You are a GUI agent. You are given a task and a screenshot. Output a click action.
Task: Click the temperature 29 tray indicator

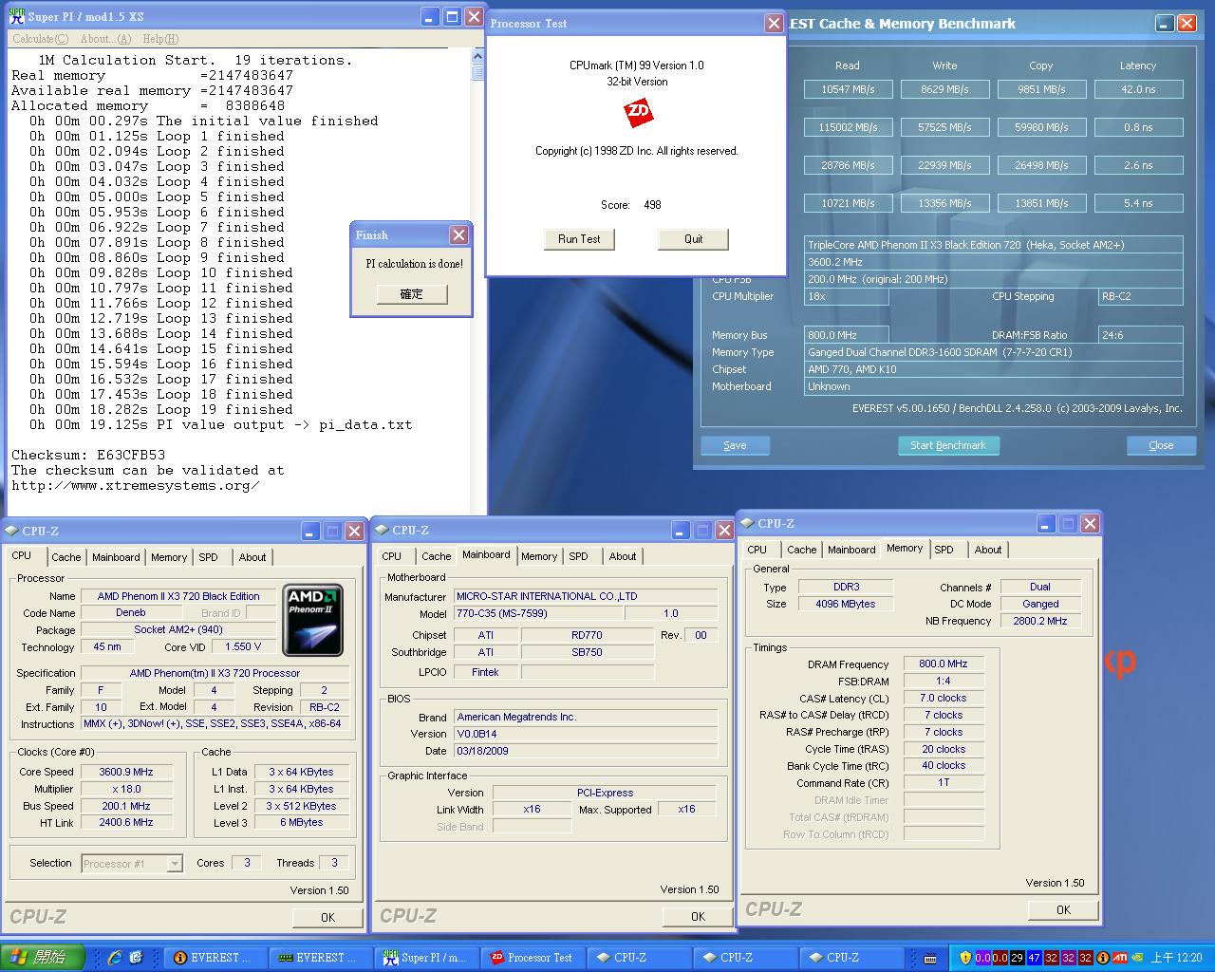(1017, 958)
